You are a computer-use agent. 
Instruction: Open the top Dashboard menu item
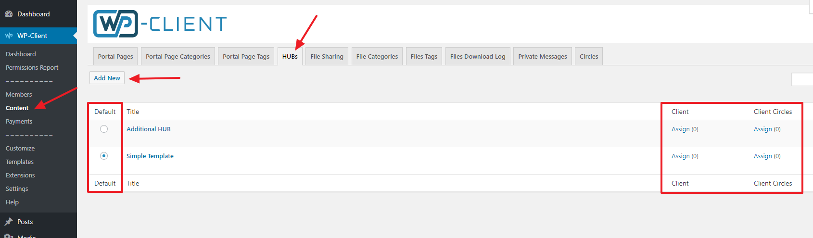tap(38, 14)
